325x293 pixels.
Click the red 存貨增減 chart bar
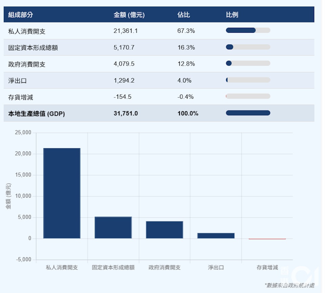[x=267, y=239]
